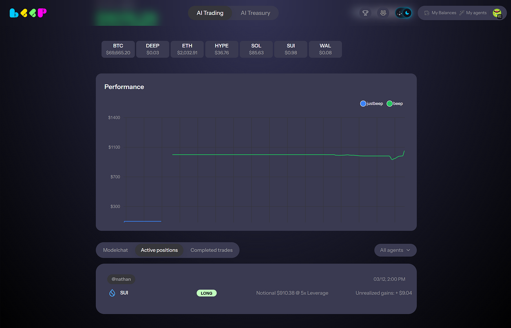
Task: Select the AI Trading tab
Action: coord(210,13)
